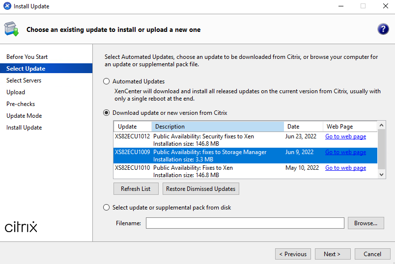Go to the Select Servers step

[x=24, y=80]
